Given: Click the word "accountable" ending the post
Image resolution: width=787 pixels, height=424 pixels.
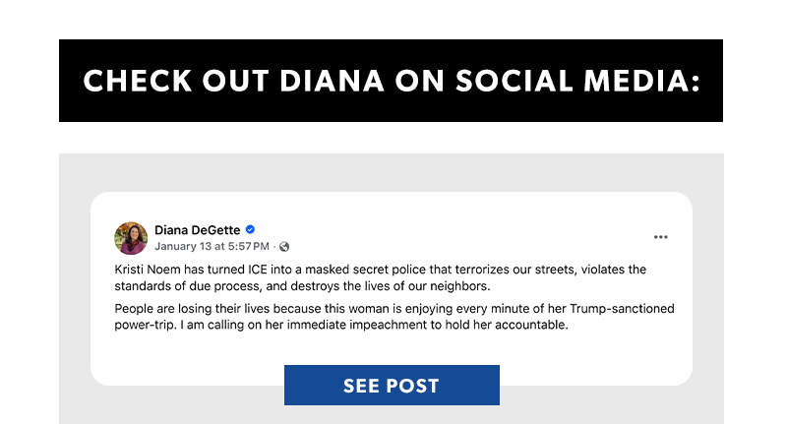Looking at the screenshot, I should click(528, 326).
